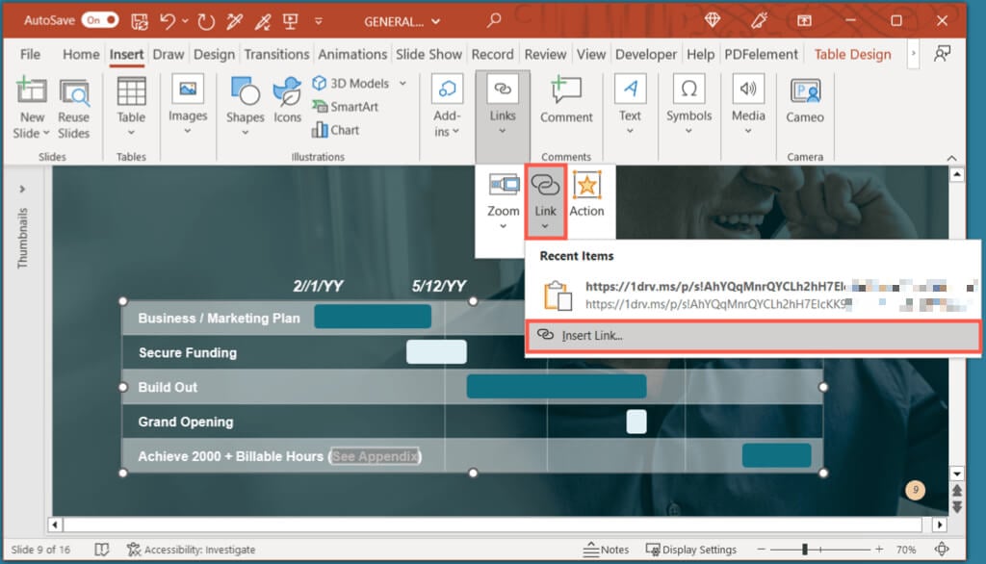Screen dimensions: 986x564
Task: Click the Undo arrow icon
Action: [167, 21]
